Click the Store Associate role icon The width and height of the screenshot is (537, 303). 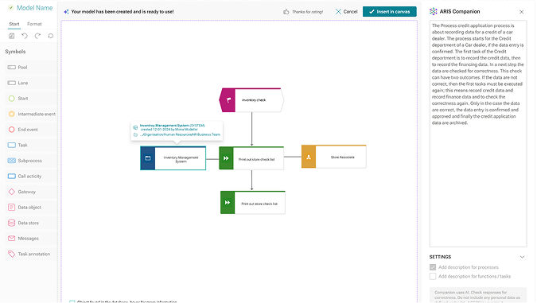coord(309,157)
